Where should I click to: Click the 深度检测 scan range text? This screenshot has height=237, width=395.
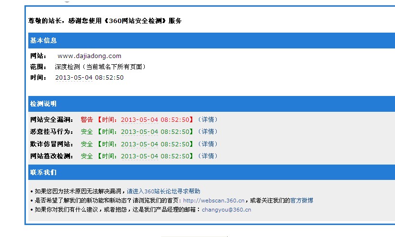(x=100, y=67)
